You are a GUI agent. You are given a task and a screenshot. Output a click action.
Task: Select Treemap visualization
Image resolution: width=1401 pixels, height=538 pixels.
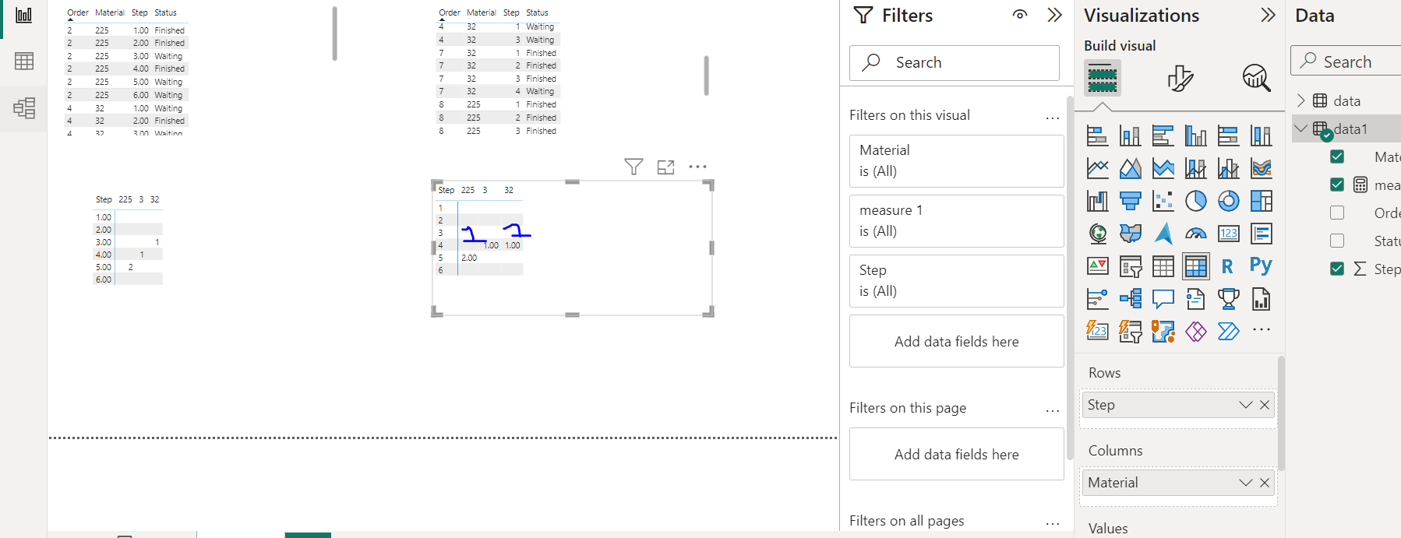coord(1261,201)
